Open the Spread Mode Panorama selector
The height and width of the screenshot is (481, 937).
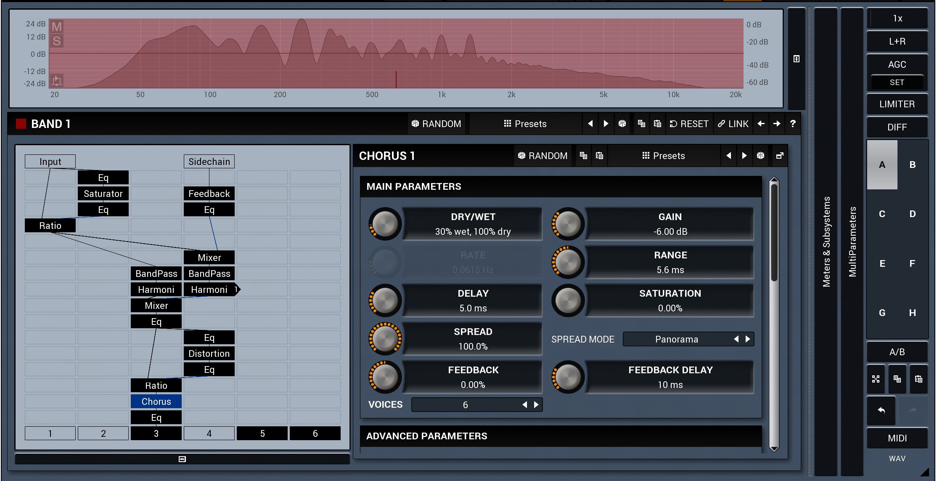pyautogui.click(x=677, y=339)
